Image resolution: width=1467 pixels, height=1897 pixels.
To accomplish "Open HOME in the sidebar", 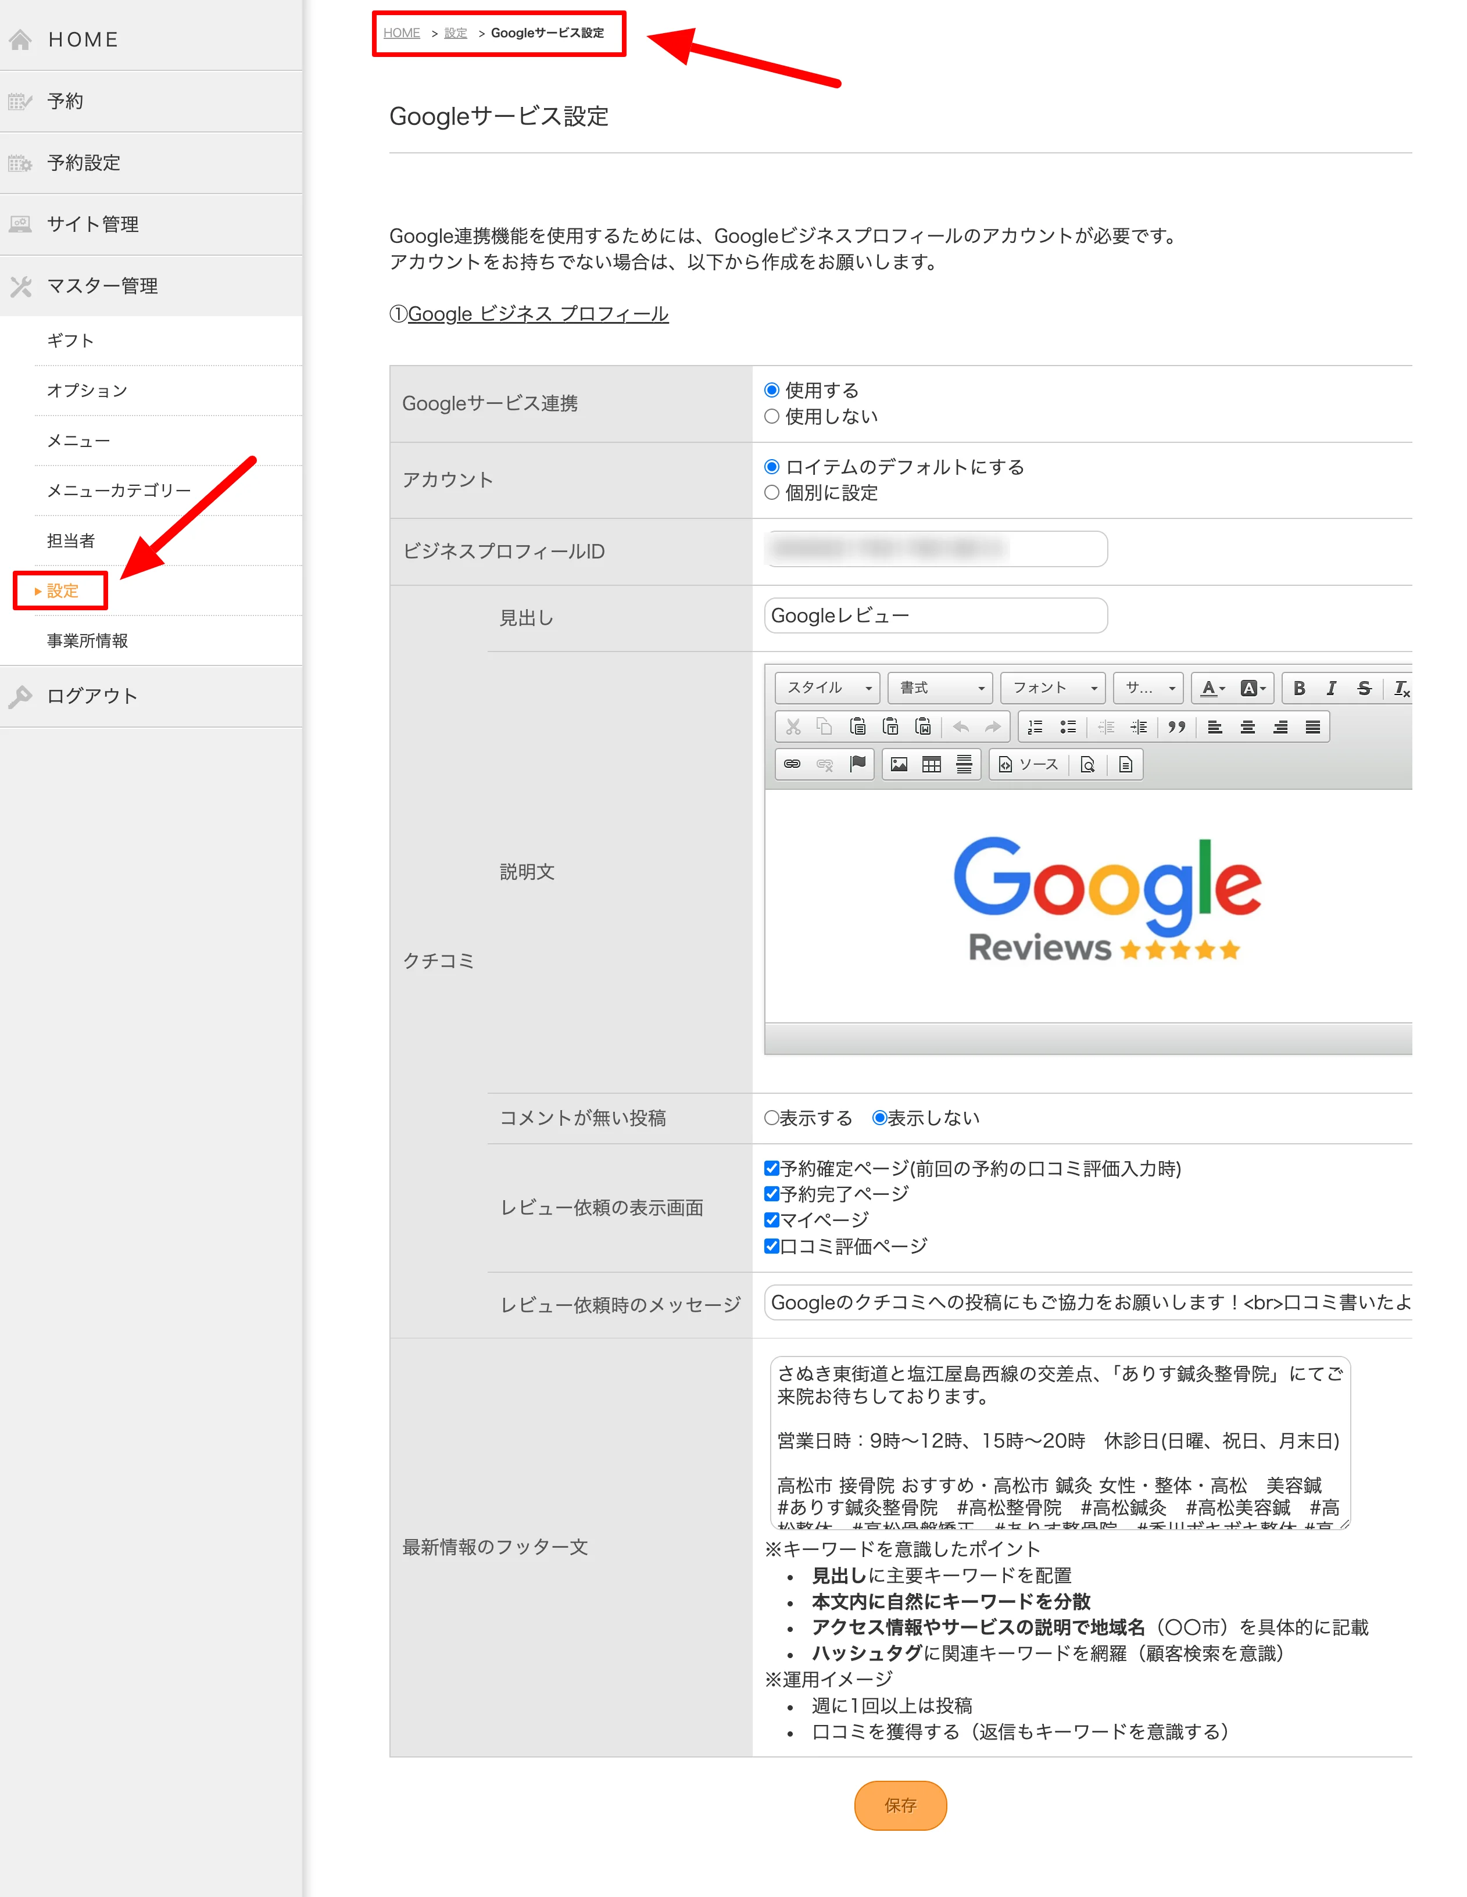I will [151, 39].
